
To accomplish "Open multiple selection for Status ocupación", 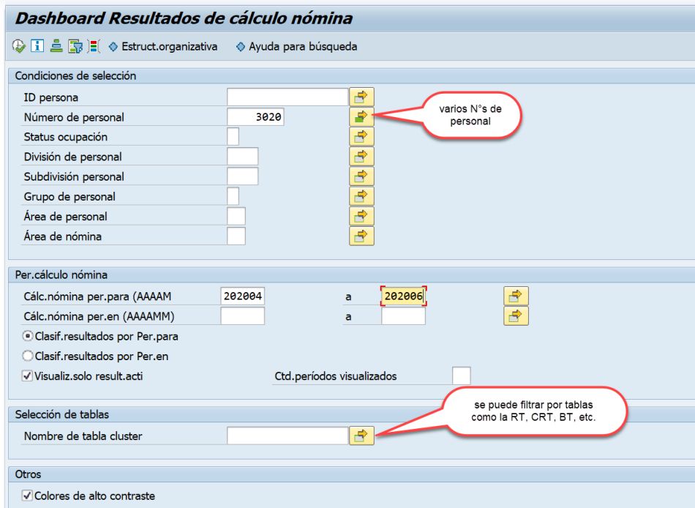I will click(x=361, y=137).
